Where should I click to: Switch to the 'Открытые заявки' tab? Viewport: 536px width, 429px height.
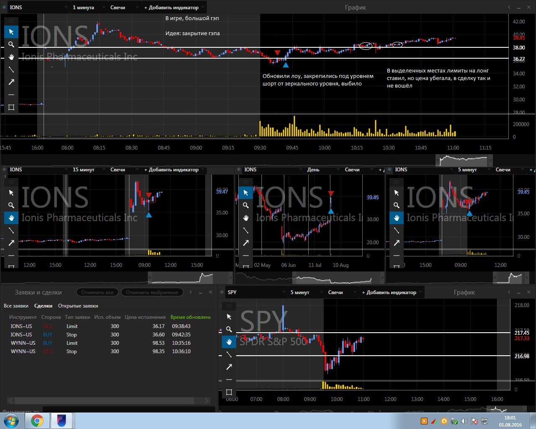point(78,306)
